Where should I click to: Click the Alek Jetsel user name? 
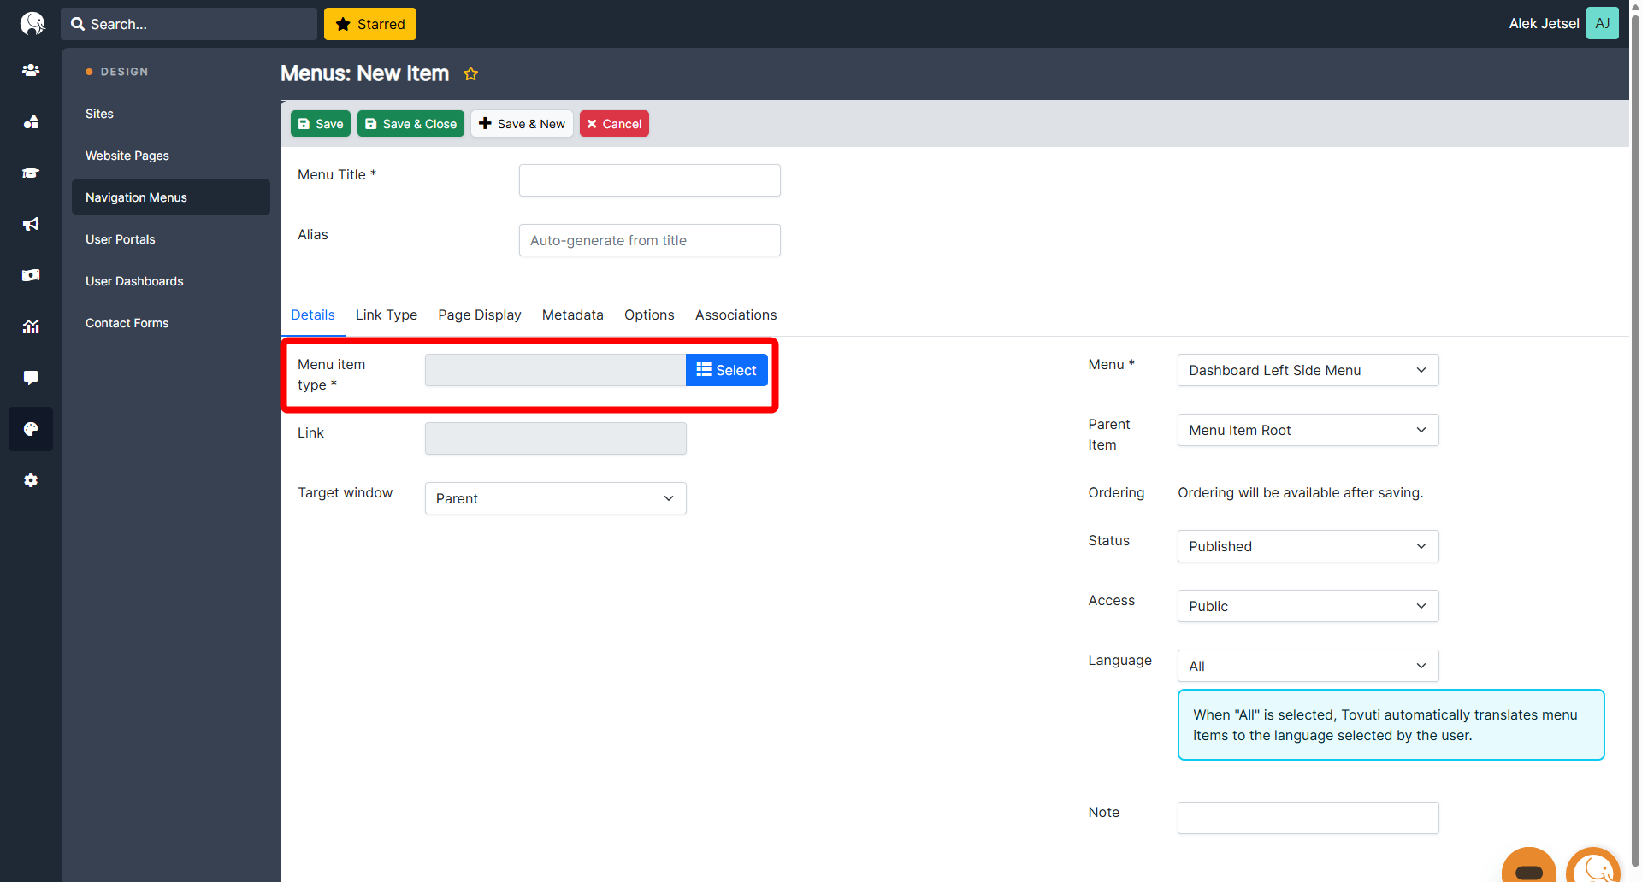(1544, 24)
